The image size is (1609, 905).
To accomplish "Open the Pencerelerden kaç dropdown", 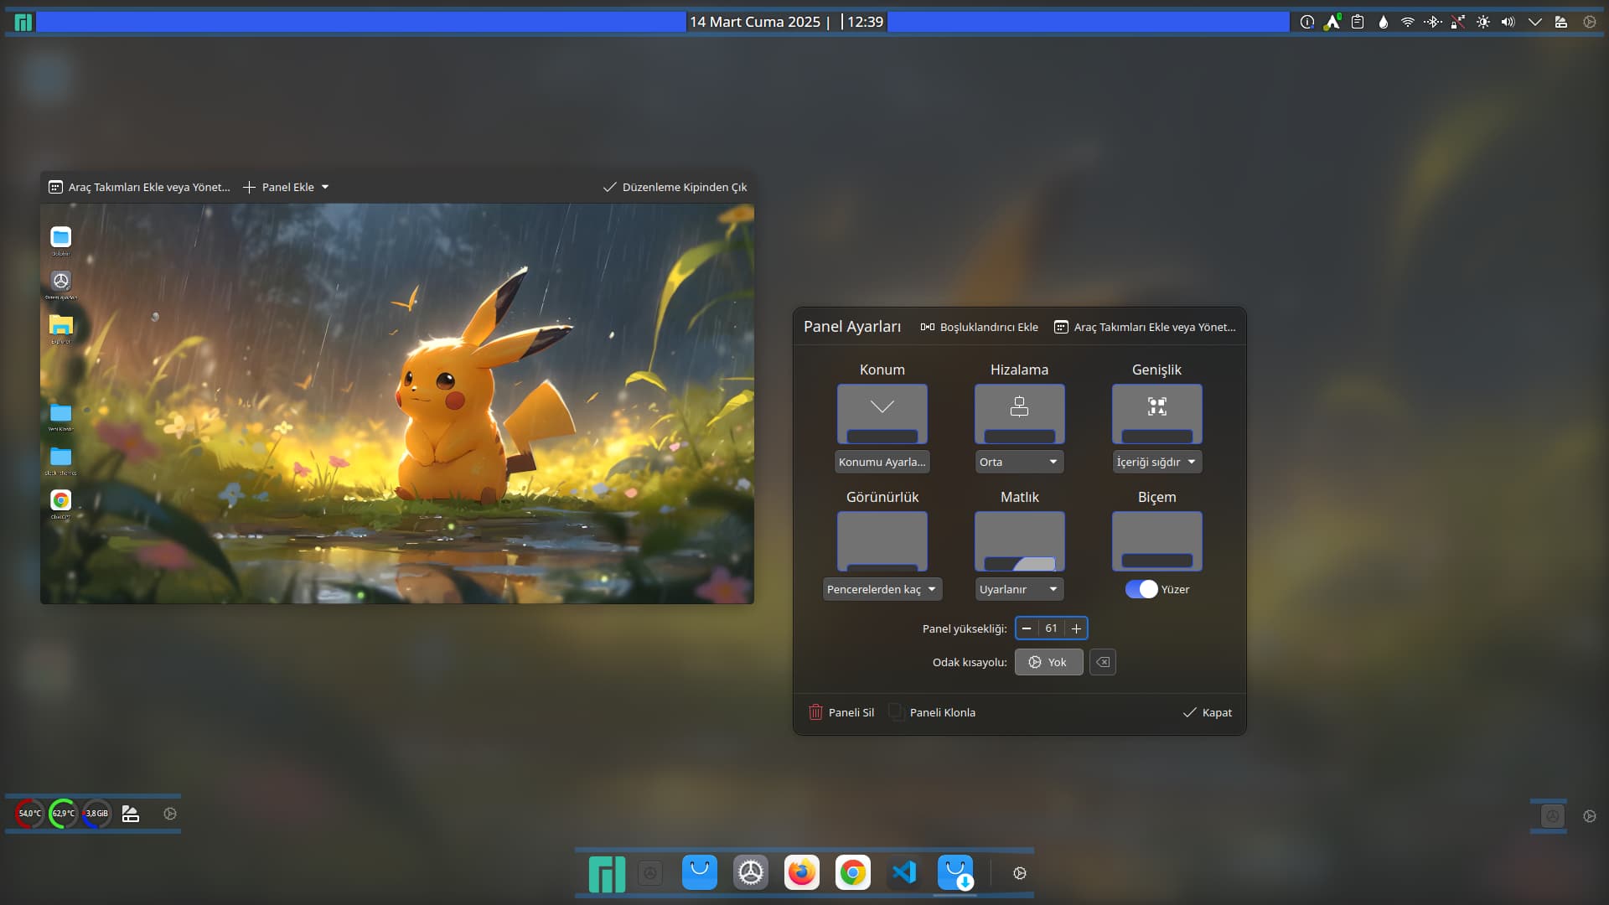I will pyautogui.click(x=882, y=589).
